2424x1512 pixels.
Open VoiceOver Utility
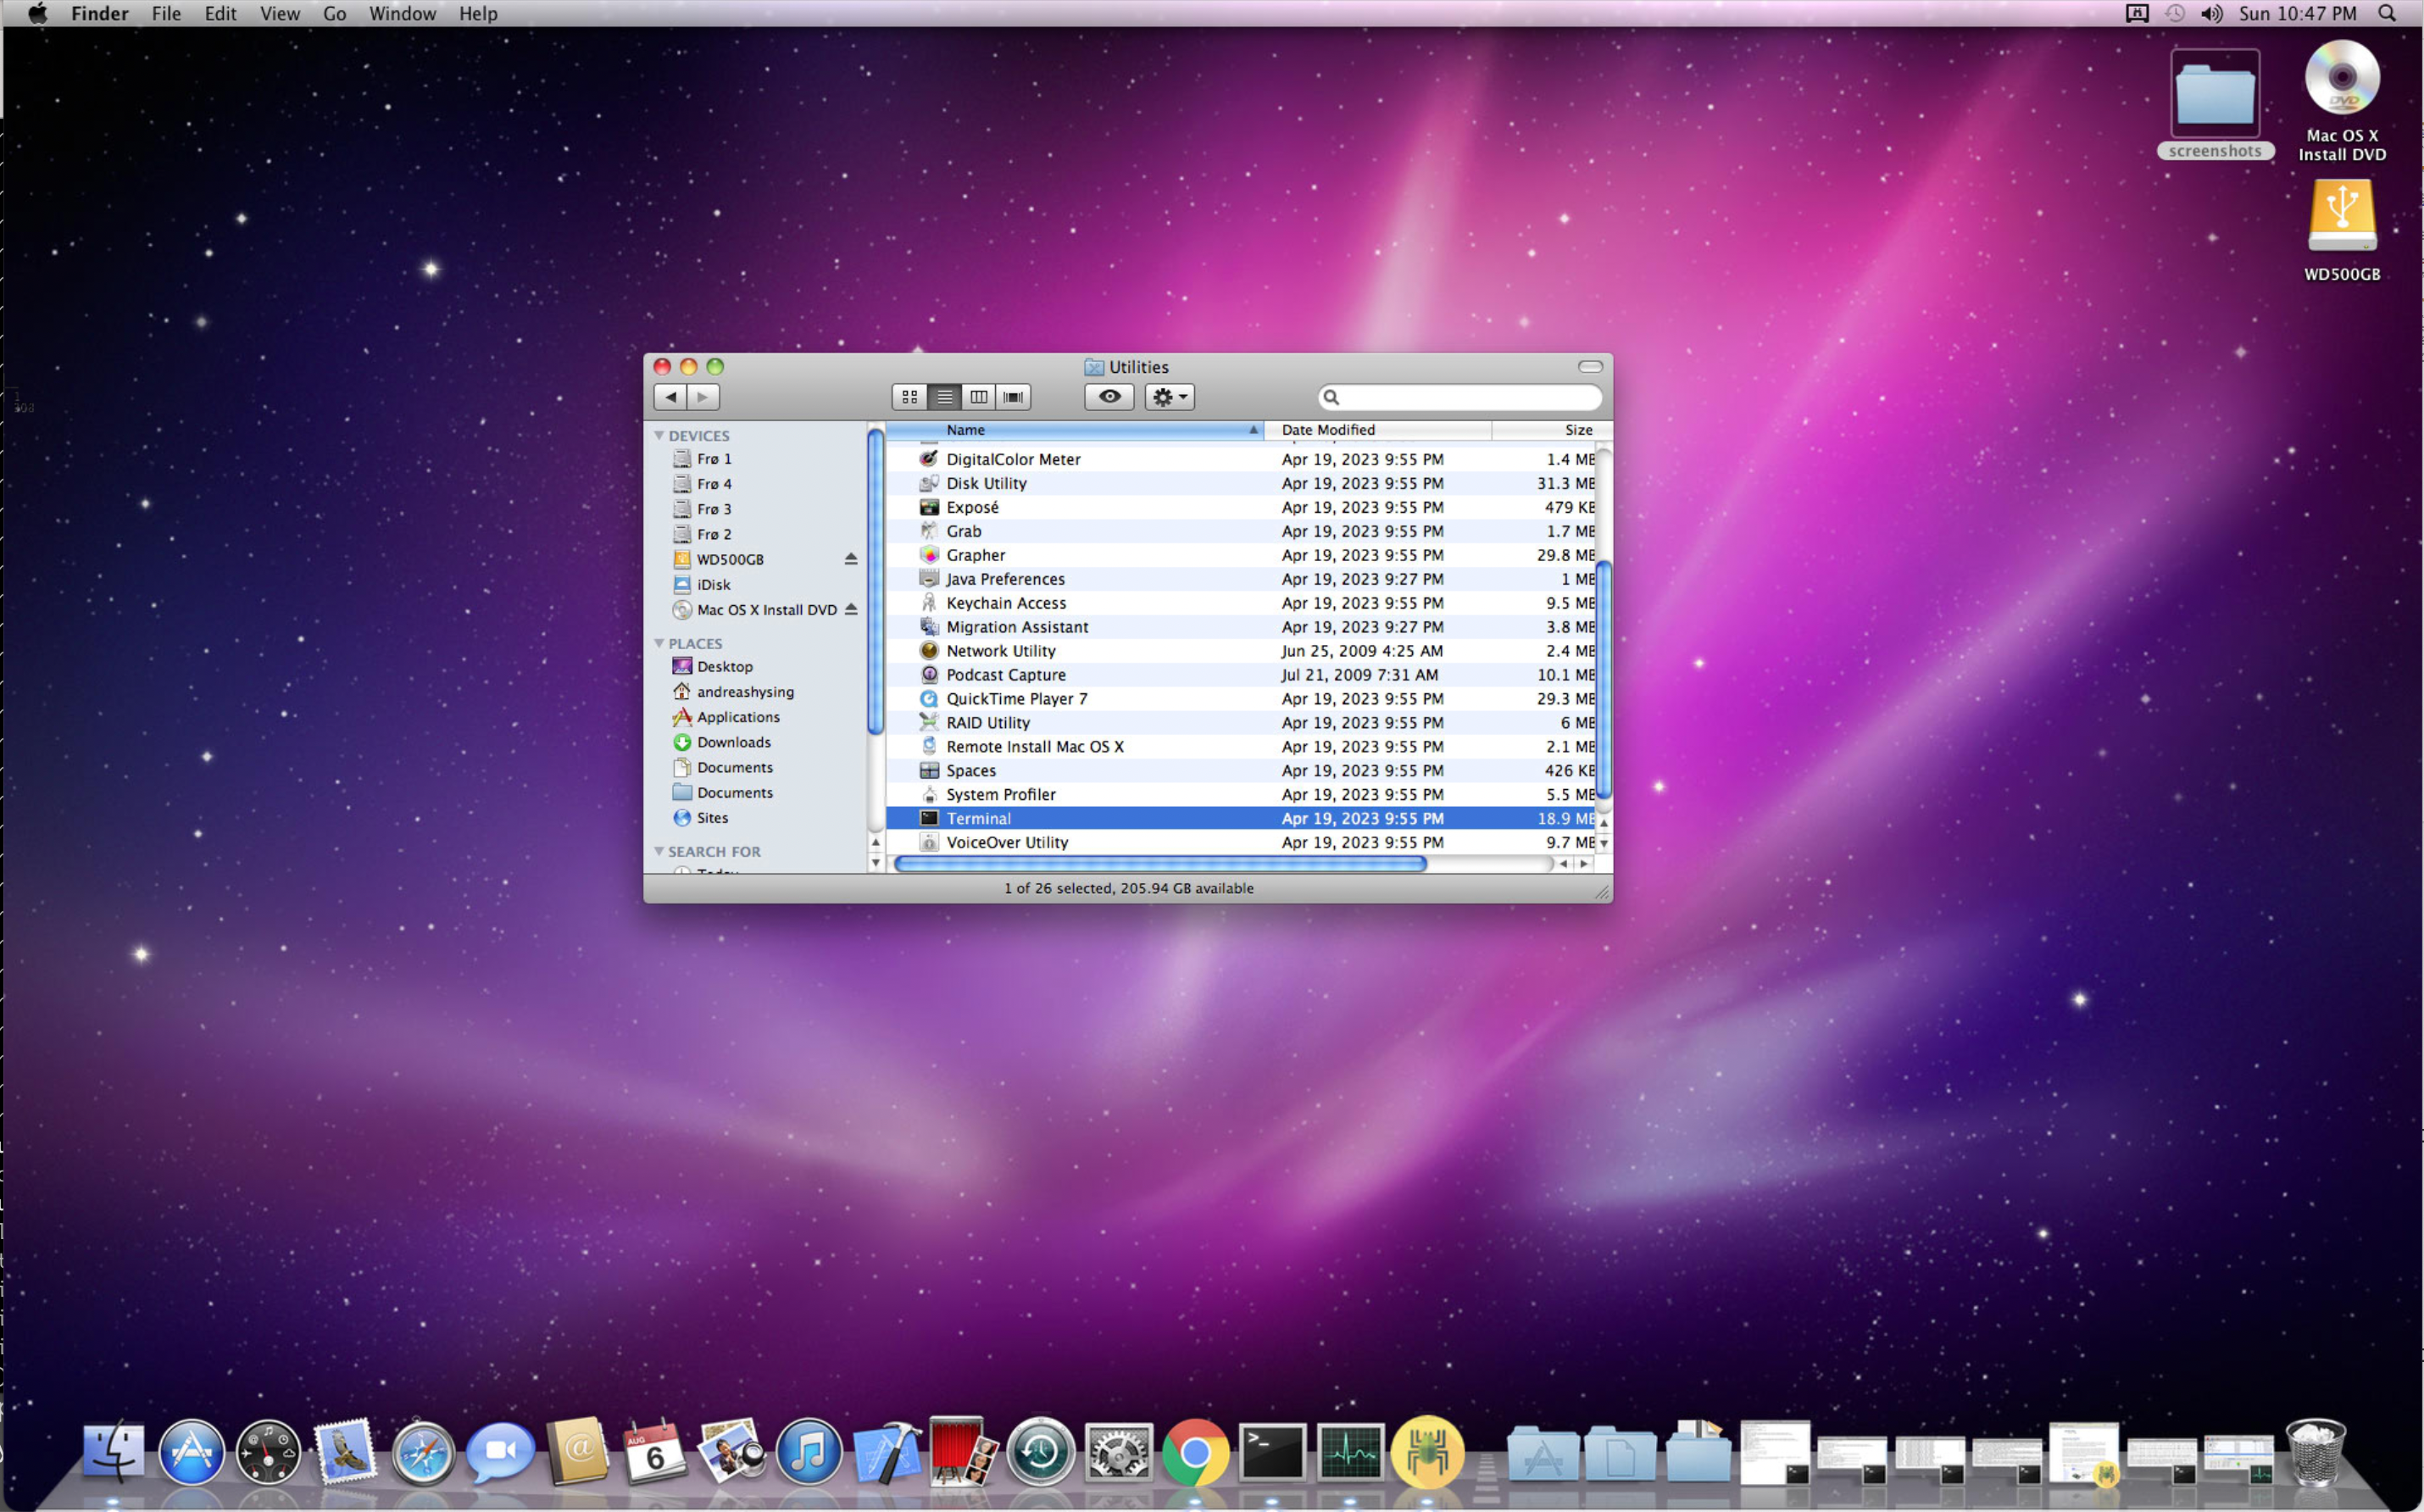click(1007, 842)
